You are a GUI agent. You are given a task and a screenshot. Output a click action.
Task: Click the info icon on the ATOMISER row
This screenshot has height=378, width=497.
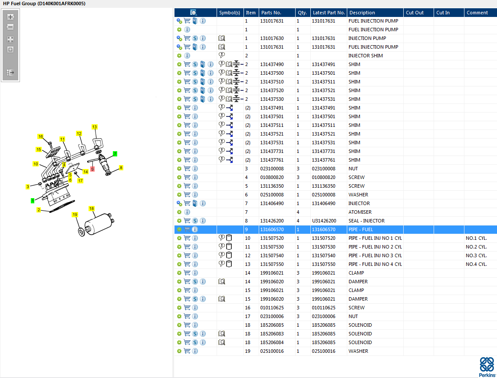tap(187, 212)
